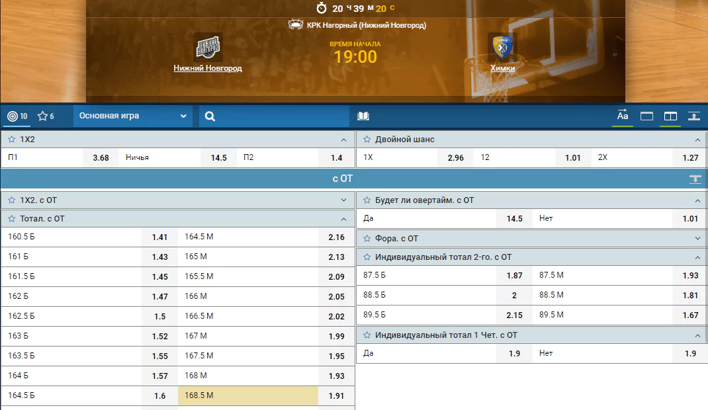
Task: Toggle the Aa font size icon
Action: 623,116
